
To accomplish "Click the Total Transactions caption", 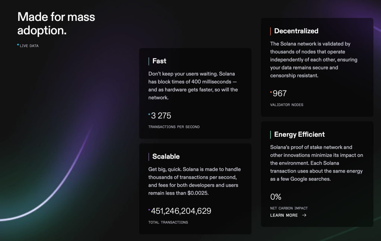I will [168, 222].
